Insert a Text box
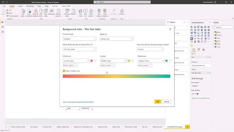This screenshot has width=234, height=132. tap(85, 13)
